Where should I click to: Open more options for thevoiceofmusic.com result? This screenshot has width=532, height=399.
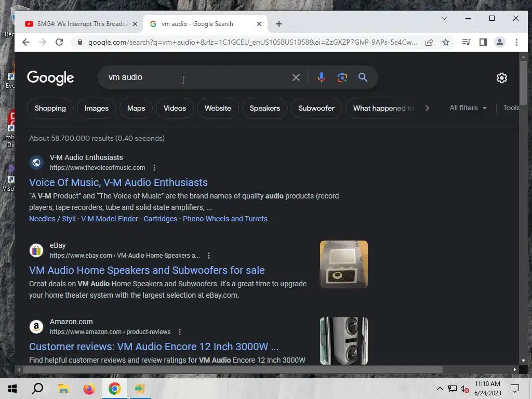click(x=154, y=168)
